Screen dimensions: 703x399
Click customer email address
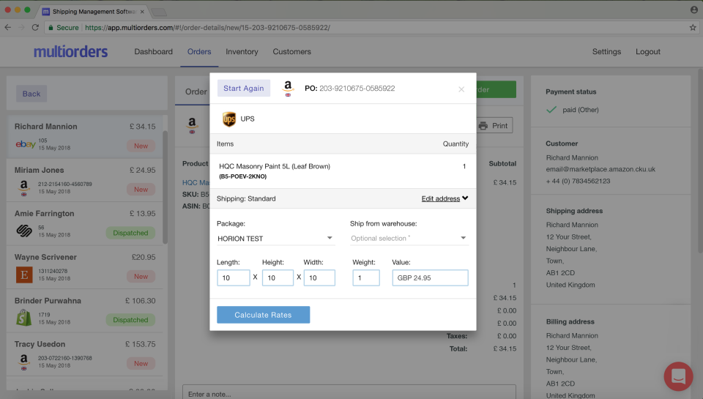(x=600, y=169)
